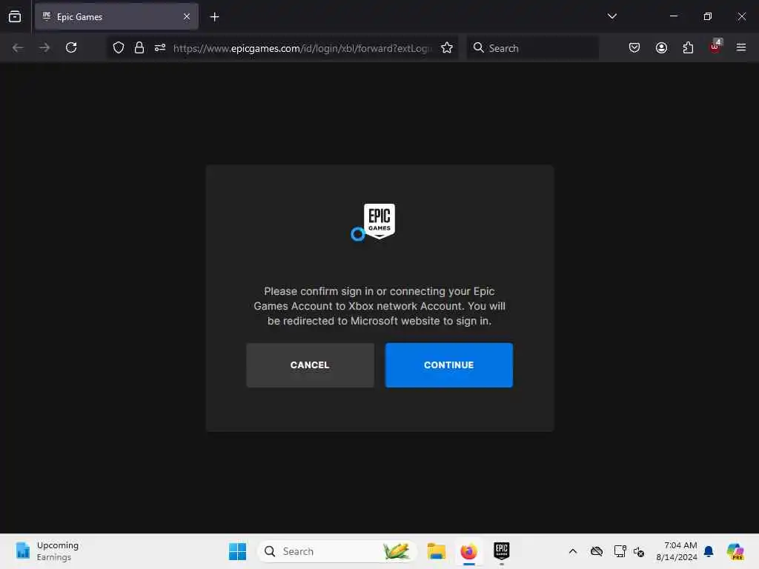Restore down the Firefox window
The height and width of the screenshot is (569, 759).
tap(707, 16)
